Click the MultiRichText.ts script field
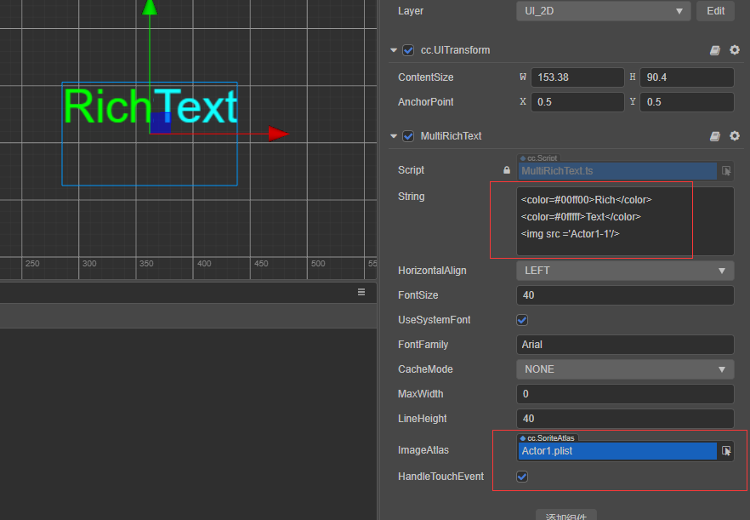Image resolution: width=750 pixels, height=520 pixels. [x=617, y=171]
